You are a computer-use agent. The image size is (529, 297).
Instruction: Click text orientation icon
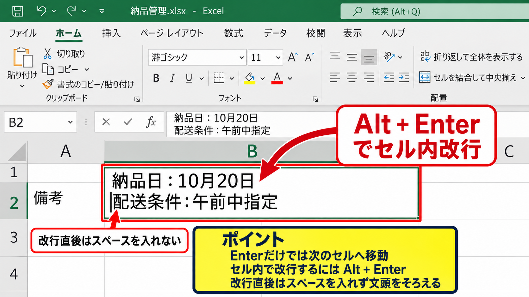pyautogui.click(x=389, y=57)
